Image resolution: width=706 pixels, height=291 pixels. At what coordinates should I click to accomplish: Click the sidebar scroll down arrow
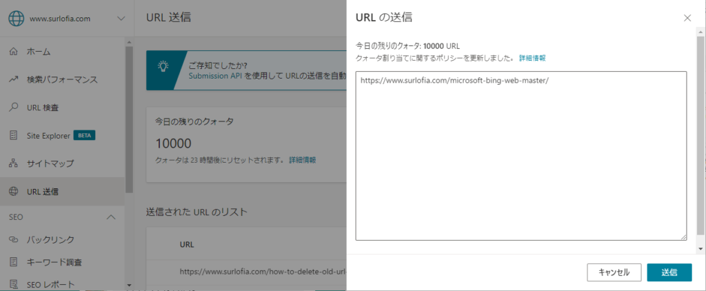(129, 285)
